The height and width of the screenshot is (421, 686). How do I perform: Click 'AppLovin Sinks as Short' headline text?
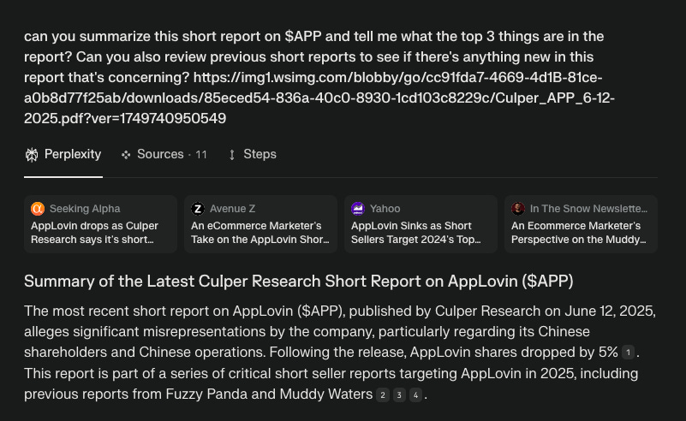411,226
